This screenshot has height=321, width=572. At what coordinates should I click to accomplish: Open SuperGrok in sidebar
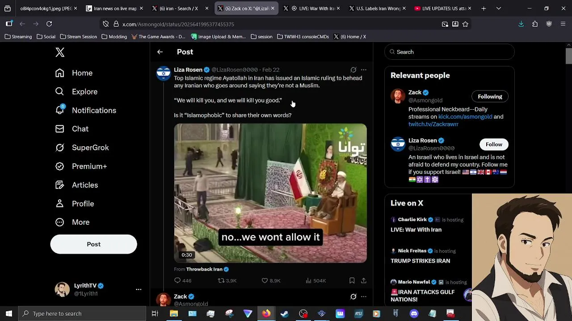(x=82, y=148)
